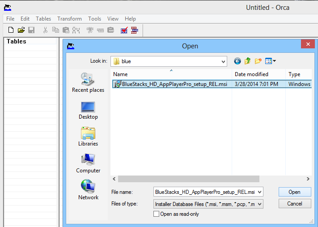Image resolution: width=318 pixels, height=227 pixels.
Task: Close the Open dialog
Action: coord(308,44)
